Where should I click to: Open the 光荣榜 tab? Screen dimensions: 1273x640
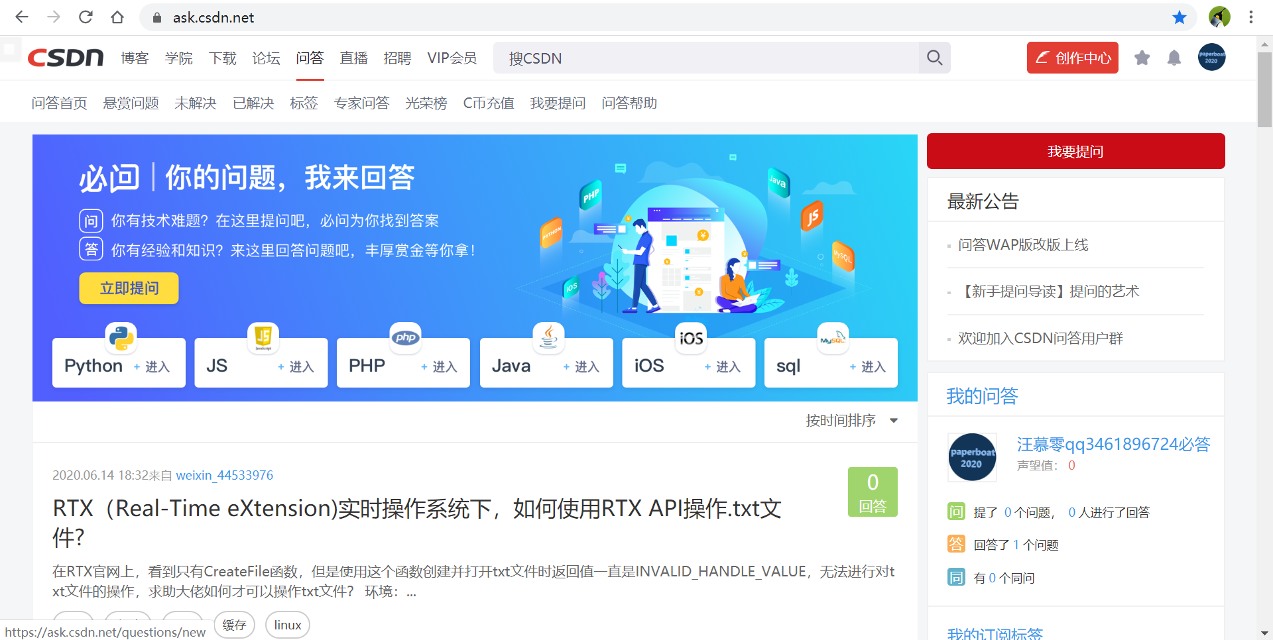pyautogui.click(x=426, y=103)
